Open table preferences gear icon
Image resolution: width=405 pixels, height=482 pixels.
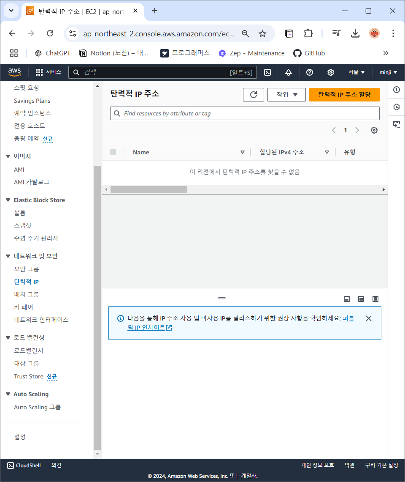pos(374,130)
